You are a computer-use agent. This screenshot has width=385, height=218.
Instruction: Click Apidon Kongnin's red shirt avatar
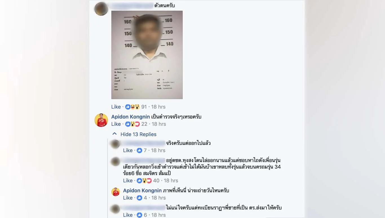(x=101, y=120)
